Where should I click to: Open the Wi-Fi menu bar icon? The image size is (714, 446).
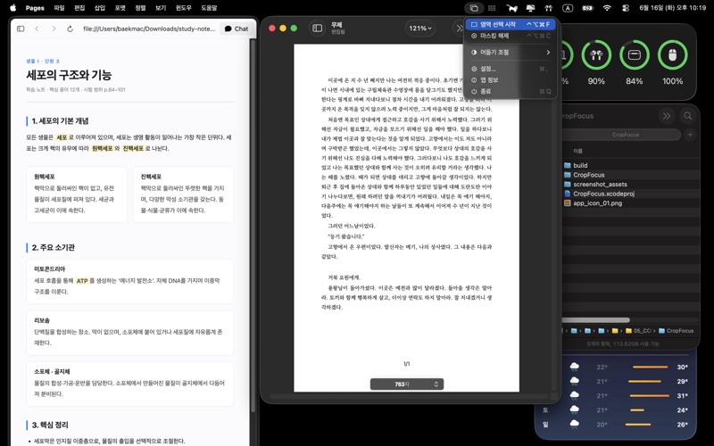(x=607, y=8)
